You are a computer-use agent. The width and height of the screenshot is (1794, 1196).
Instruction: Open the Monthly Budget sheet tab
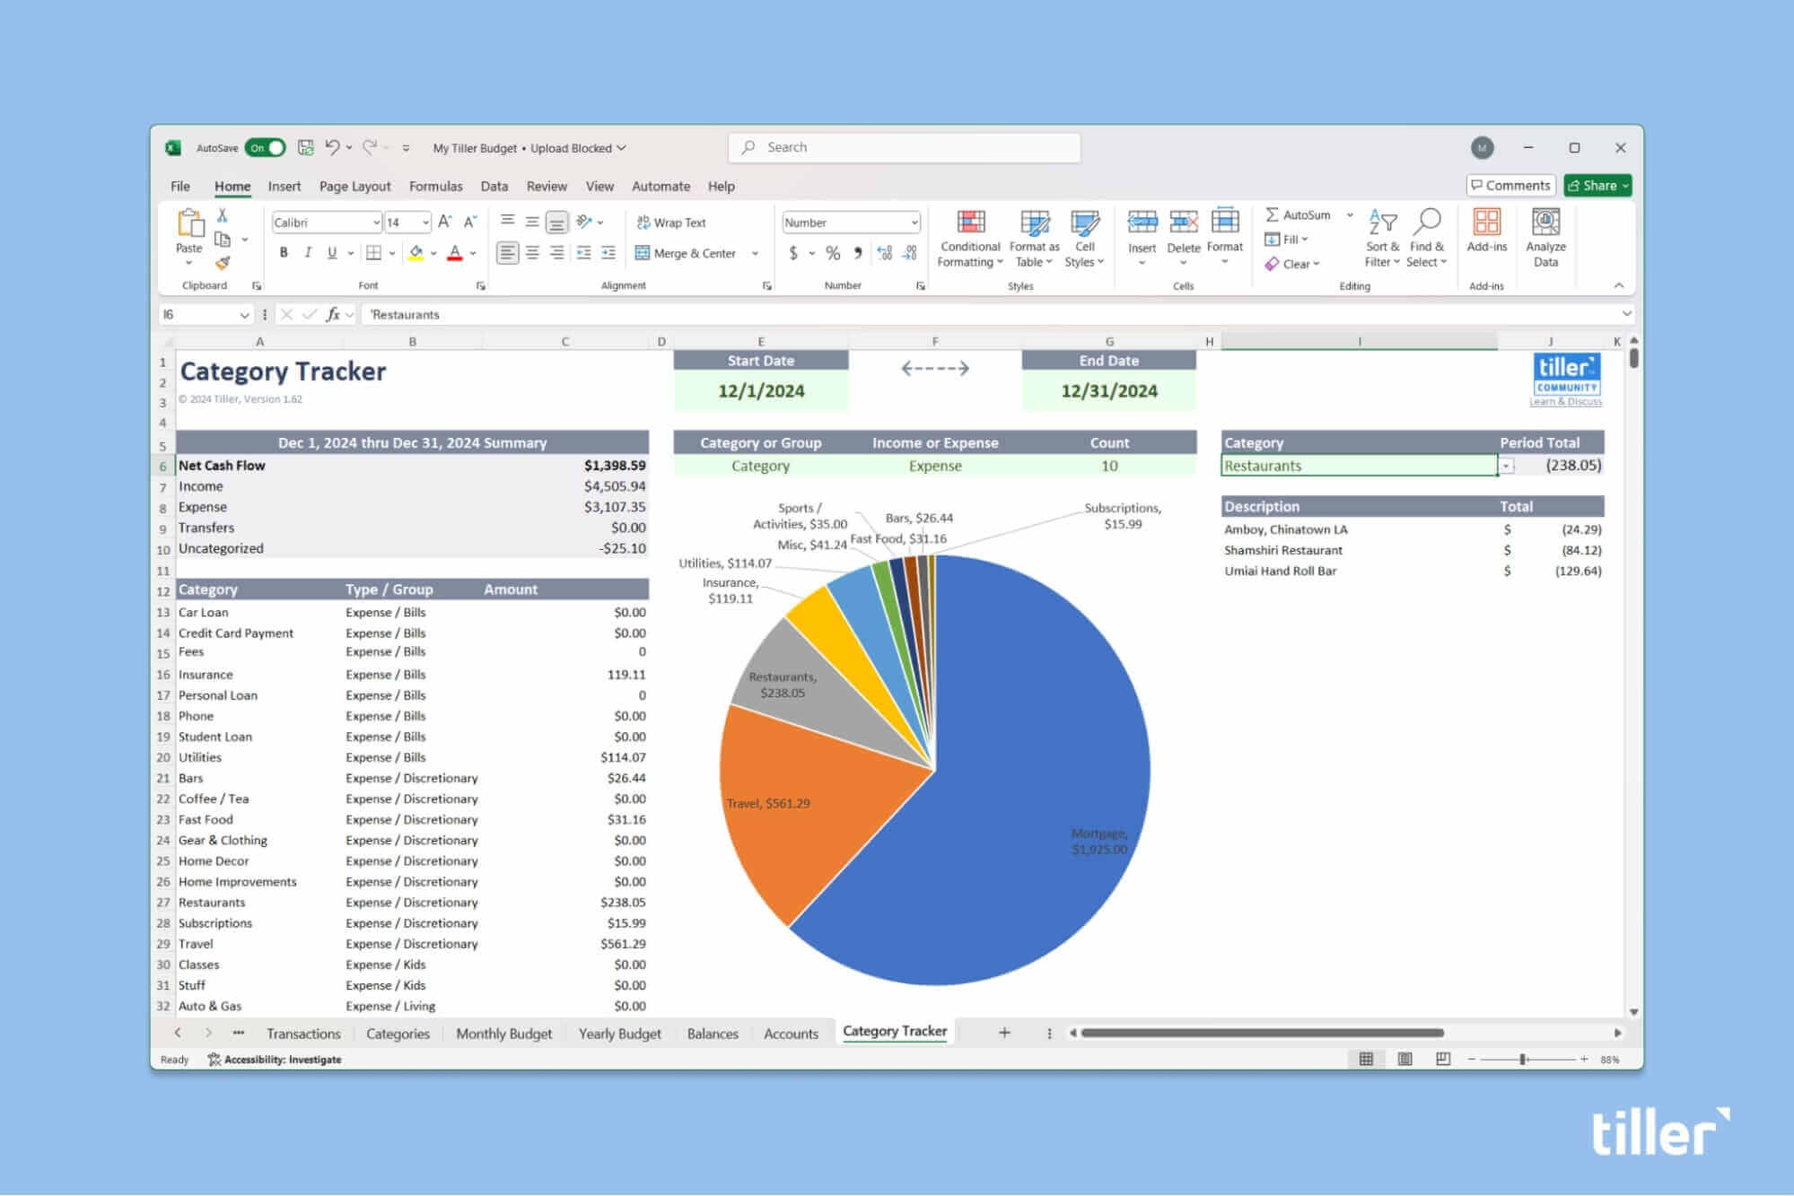[503, 1033]
